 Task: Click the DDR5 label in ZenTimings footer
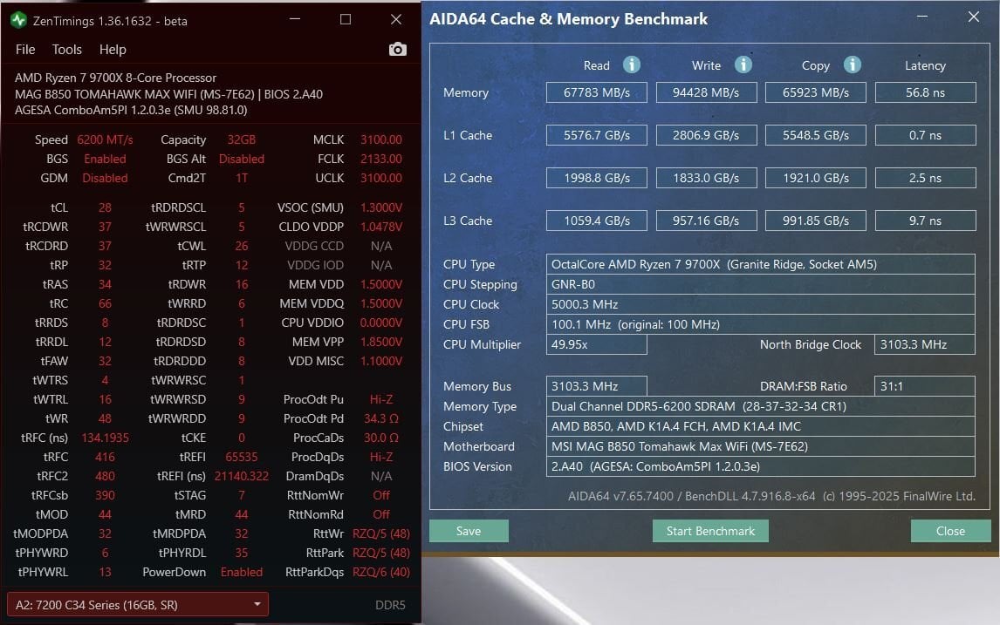pos(390,605)
